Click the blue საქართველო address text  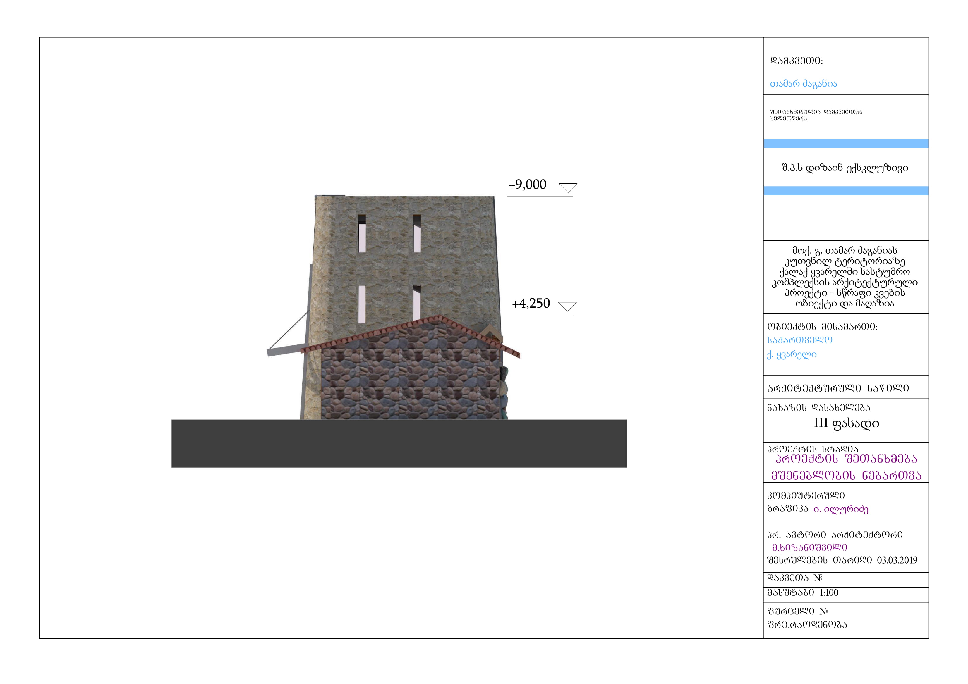coord(799,340)
